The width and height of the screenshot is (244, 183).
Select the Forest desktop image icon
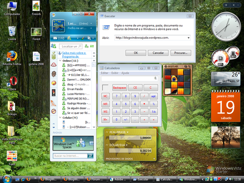pyautogui.click(x=36, y=34)
